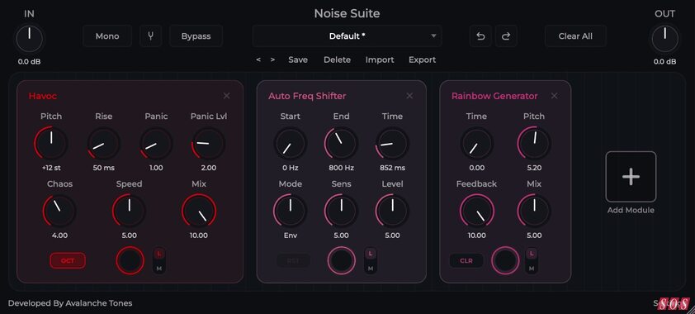This screenshot has width=695, height=314.
Task: Undo the last change
Action: point(480,36)
